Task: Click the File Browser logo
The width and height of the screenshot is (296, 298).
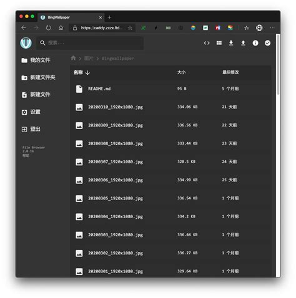Action: tap(26, 43)
